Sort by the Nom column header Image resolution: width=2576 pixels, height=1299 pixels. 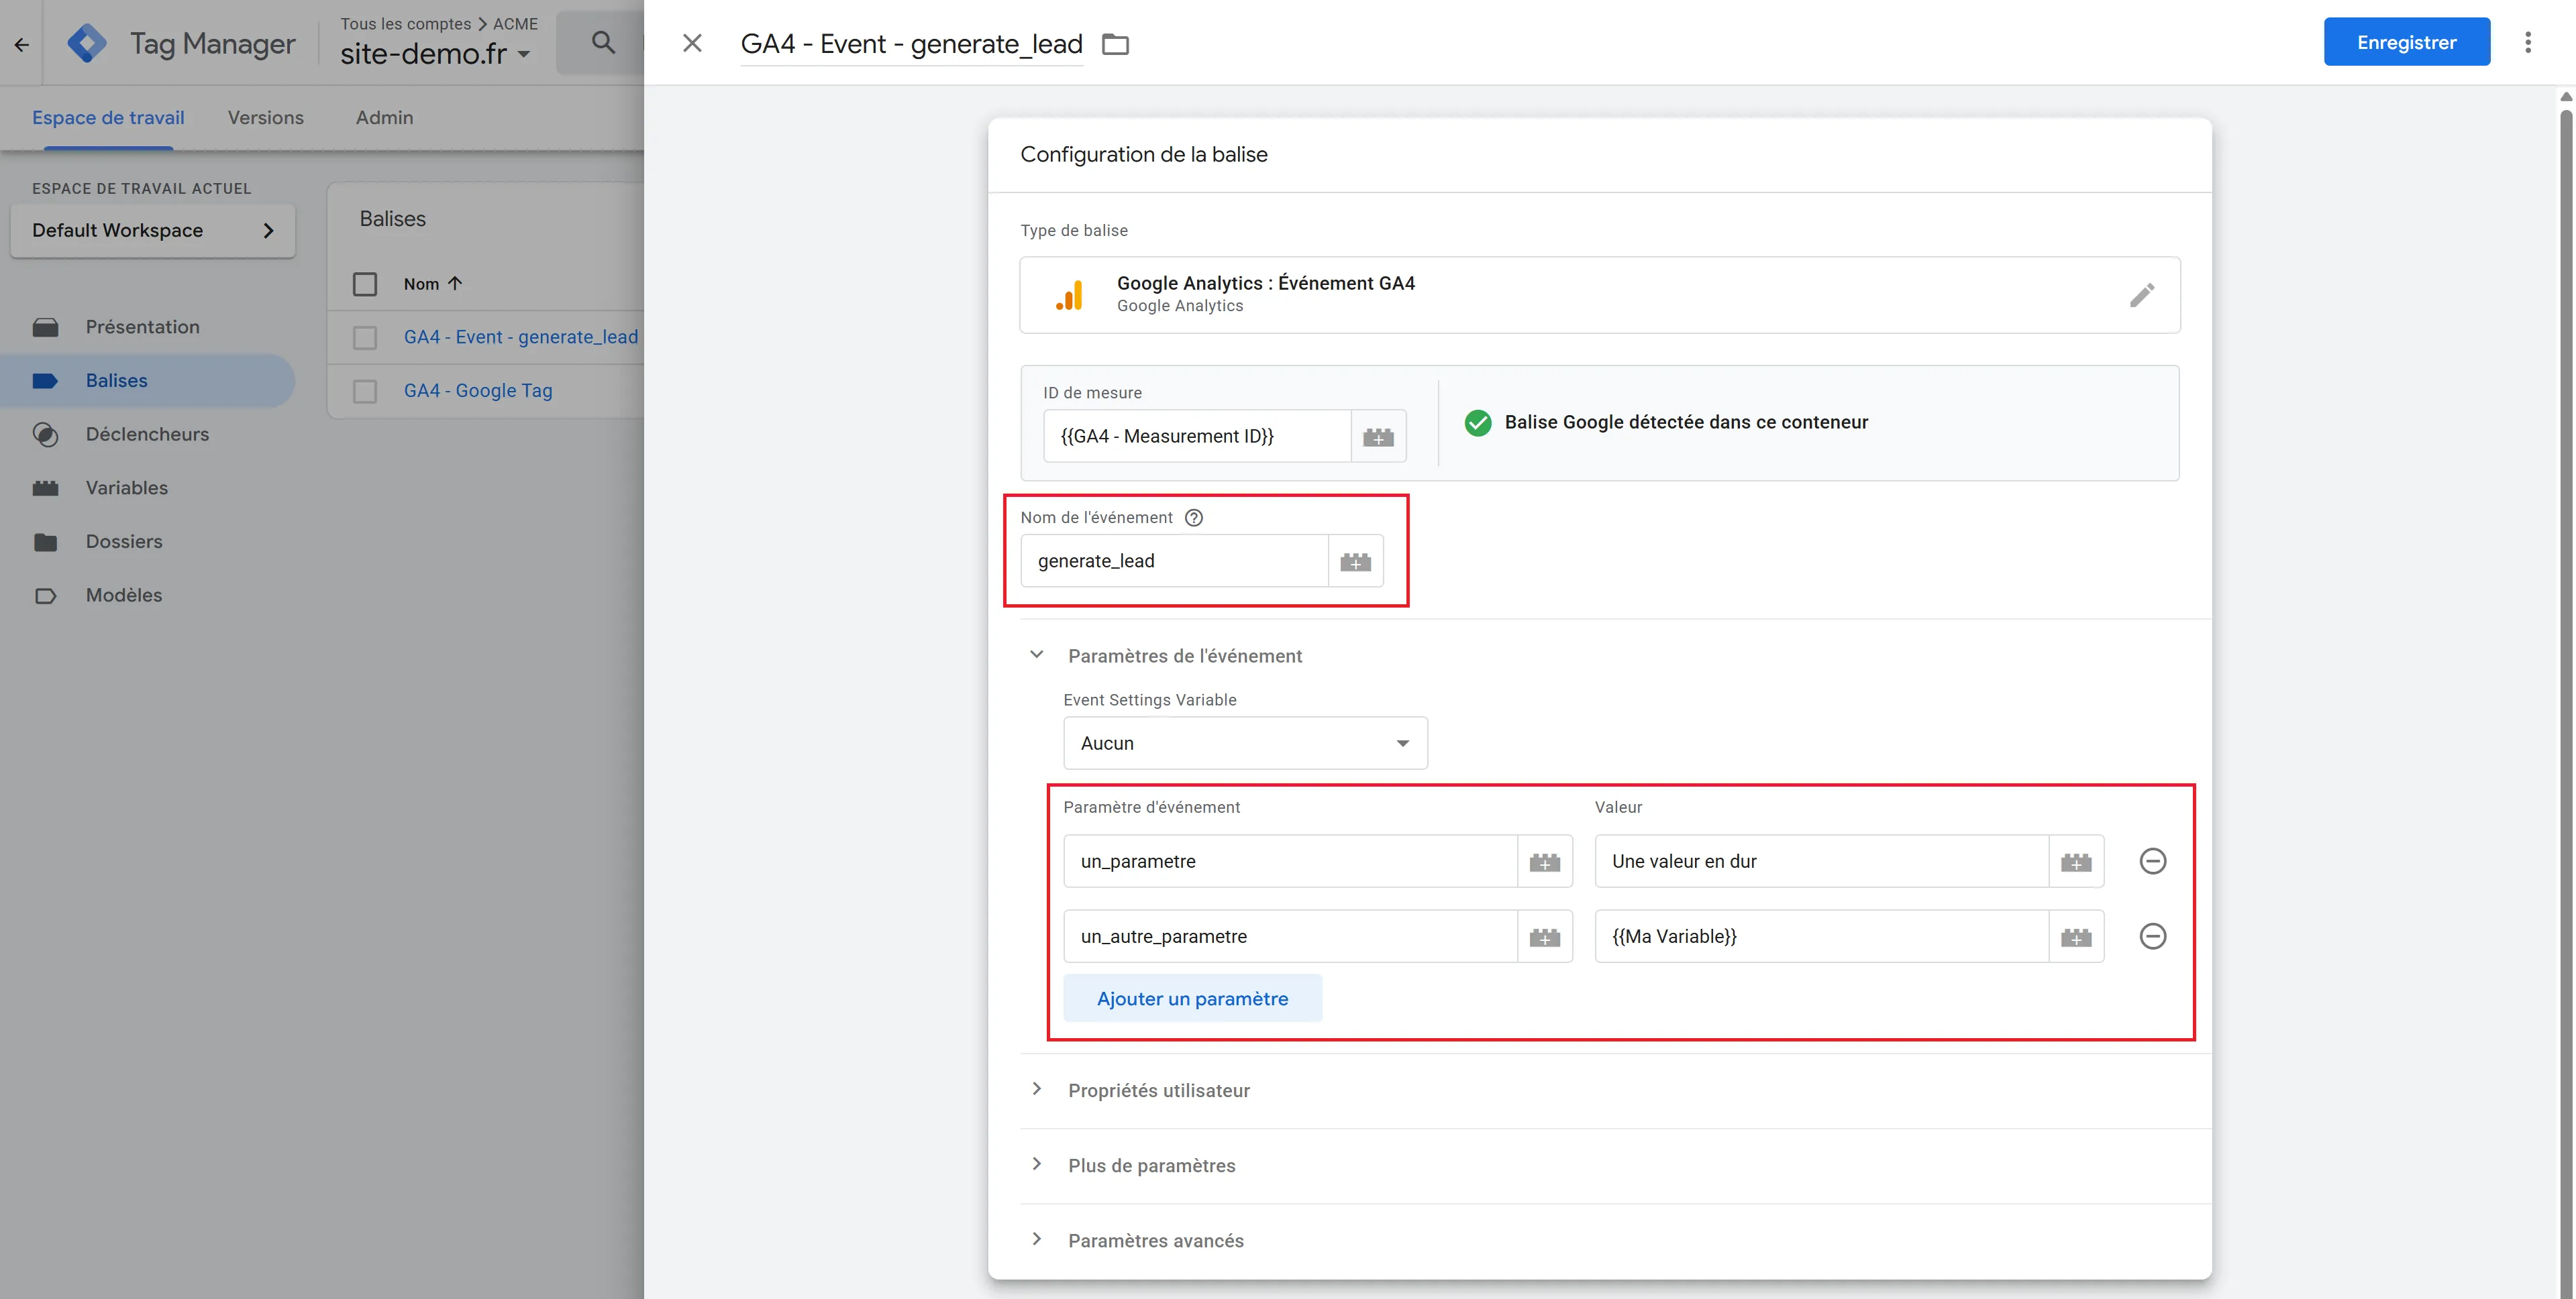click(x=433, y=284)
